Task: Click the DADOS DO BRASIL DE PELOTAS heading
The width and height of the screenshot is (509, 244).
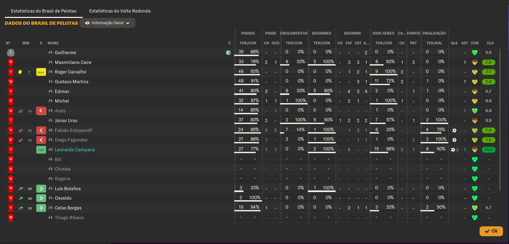Action: tap(41, 23)
